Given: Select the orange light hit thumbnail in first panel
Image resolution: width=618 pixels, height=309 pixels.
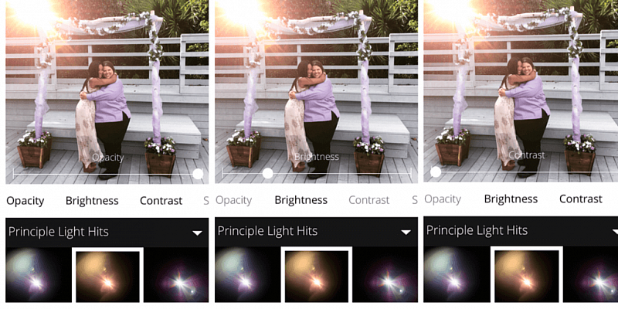Looking at the screenshot, I should (x=107, y=275).
